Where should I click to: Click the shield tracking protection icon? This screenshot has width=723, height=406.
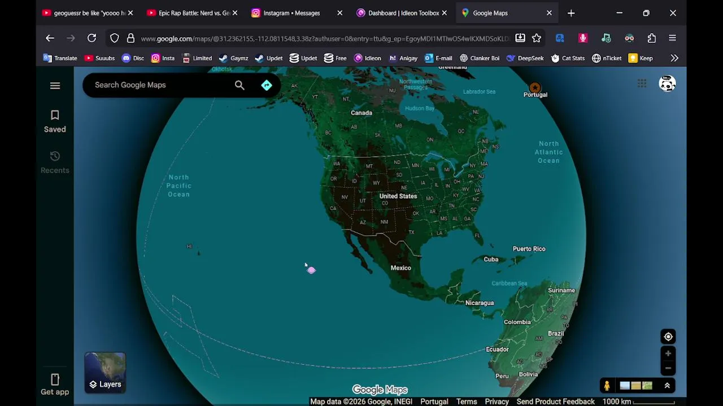coord(115,38)
